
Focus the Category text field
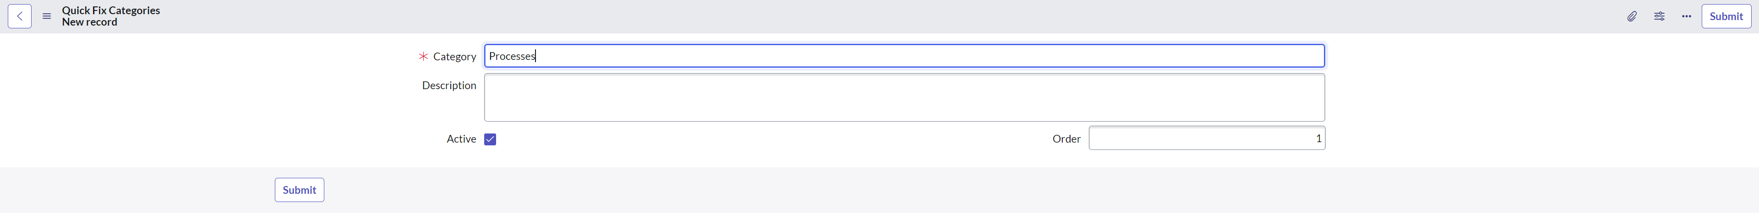[903, 56]
